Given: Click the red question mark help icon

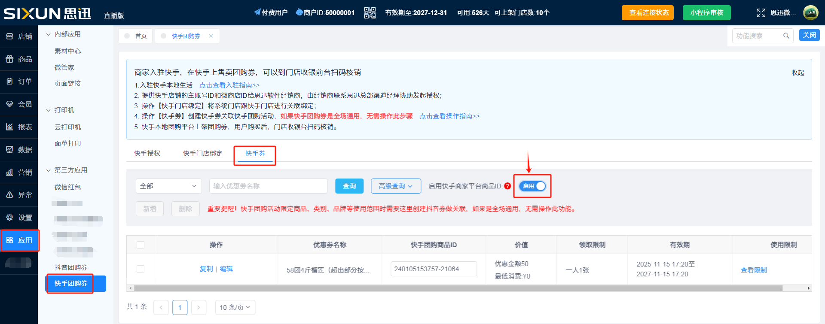Looking at the screenshot, I should coord(507,186).
